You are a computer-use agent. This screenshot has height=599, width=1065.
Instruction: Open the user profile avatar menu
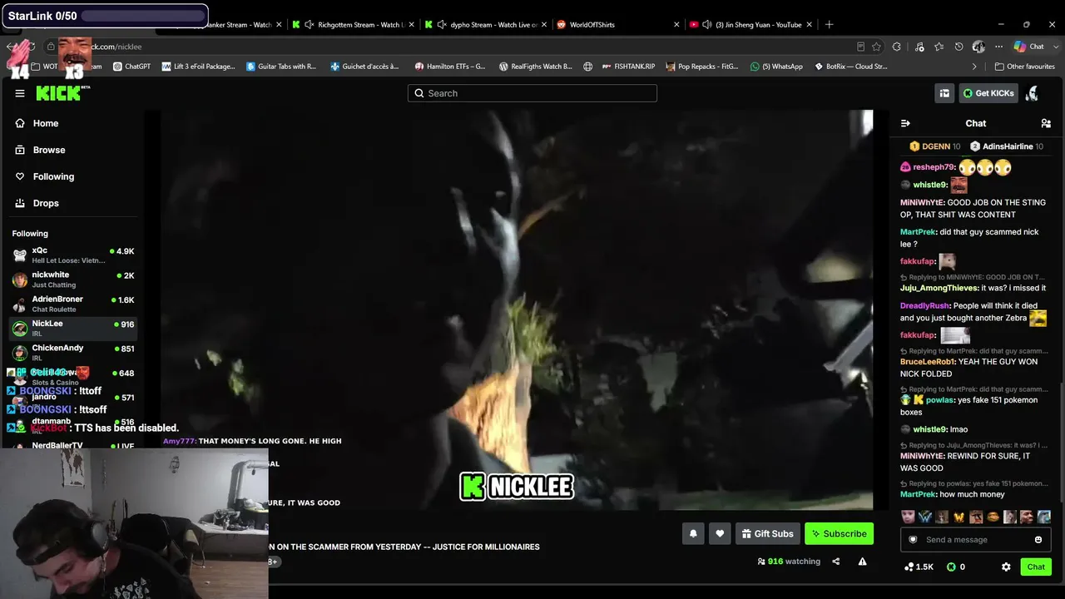pyautogui.click(x=1033, y=93)
